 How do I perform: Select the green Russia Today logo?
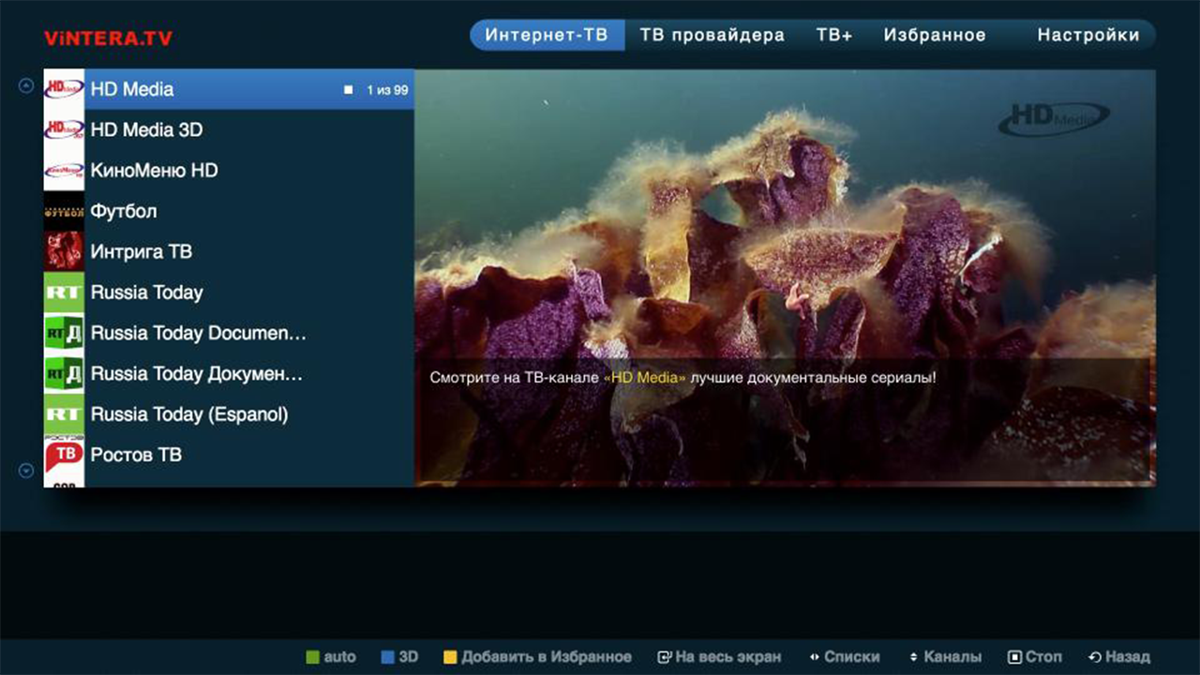(x=64, y=292)
